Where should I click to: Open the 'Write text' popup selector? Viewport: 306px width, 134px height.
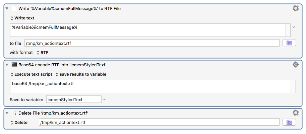22,18
